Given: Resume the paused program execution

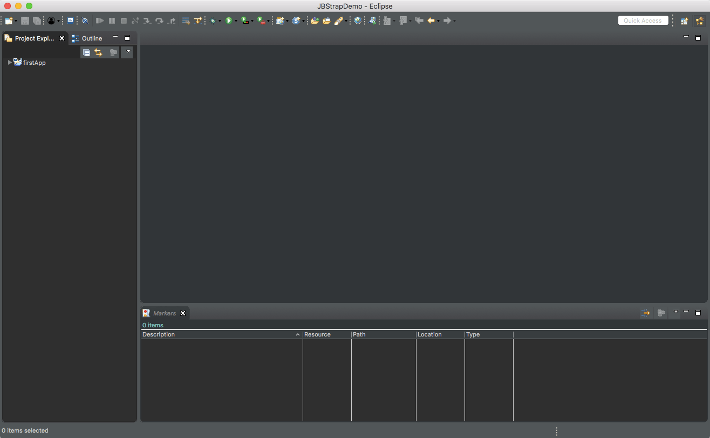Looking at the screenshot, I should click(x=99, y=21).
